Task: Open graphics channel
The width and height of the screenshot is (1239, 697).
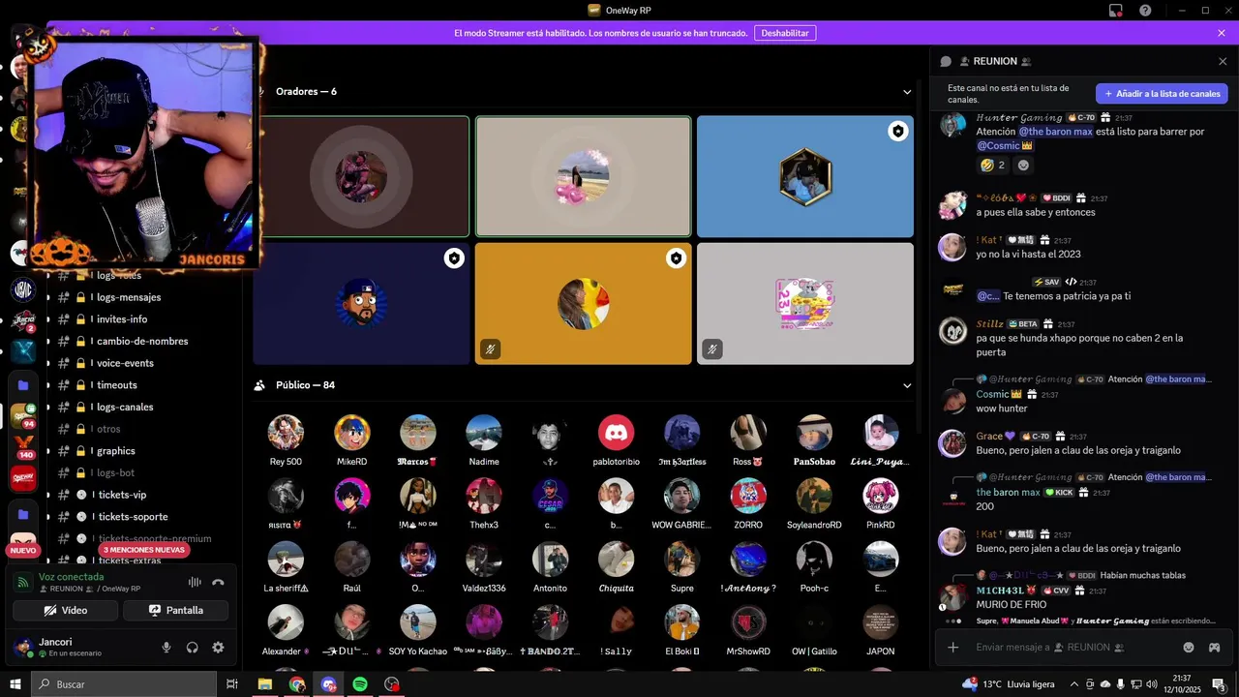Action: pos(115,451)
